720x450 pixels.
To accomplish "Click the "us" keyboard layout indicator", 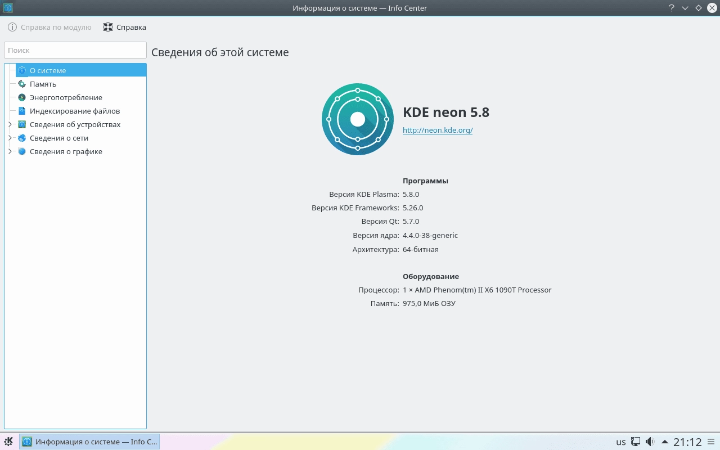I will click(x=621, y=442).
